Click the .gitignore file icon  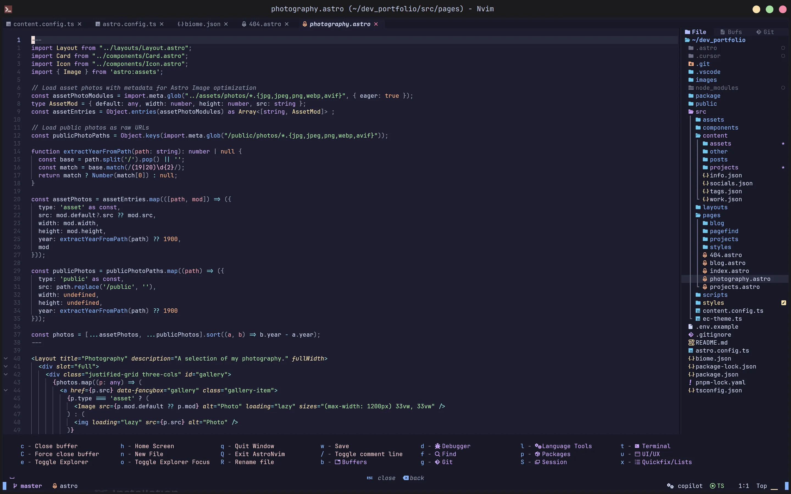(691, 335)
